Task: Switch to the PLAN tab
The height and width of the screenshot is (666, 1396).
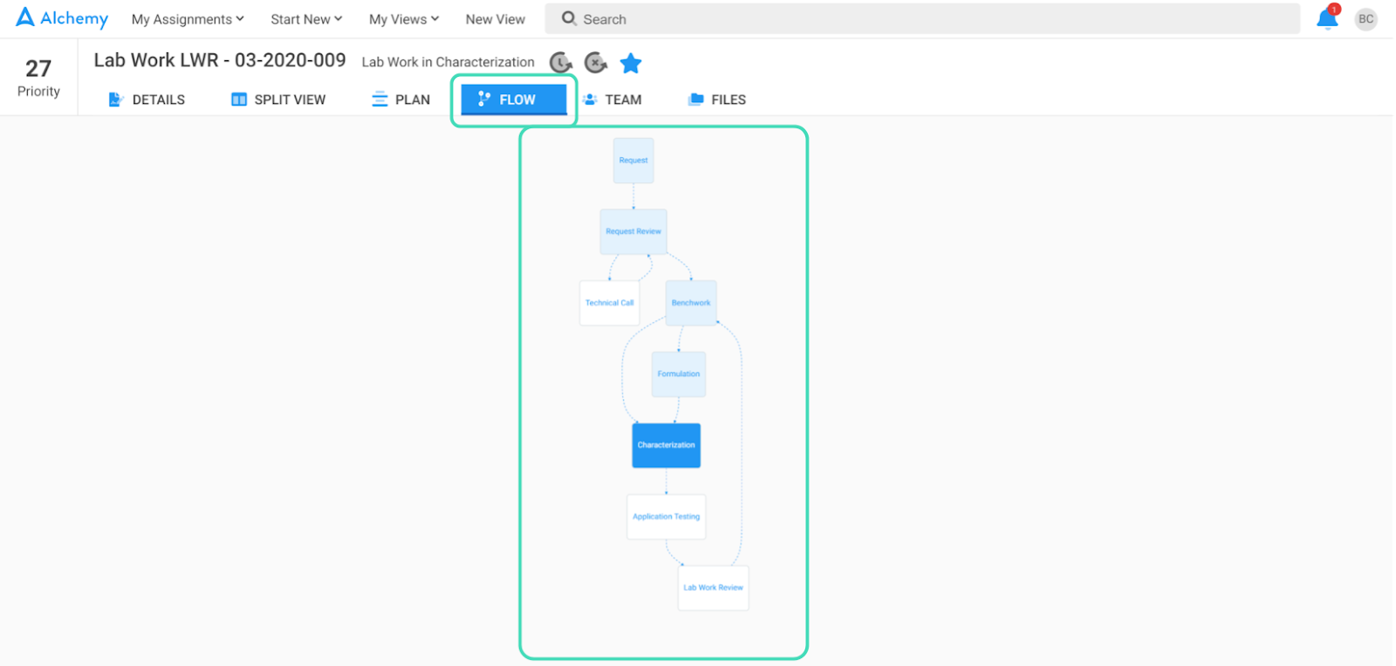Action: click(401, 100)
